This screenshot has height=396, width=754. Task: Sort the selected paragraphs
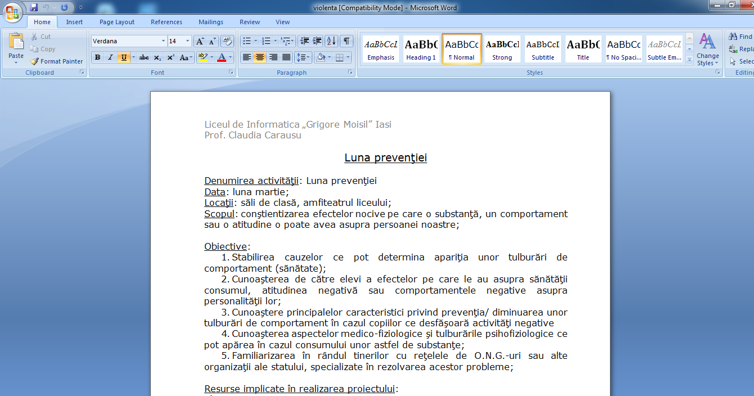point(331,41)
